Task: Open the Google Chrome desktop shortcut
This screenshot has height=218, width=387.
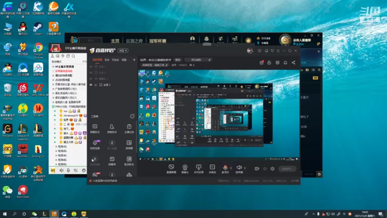Action: [38, 50]
